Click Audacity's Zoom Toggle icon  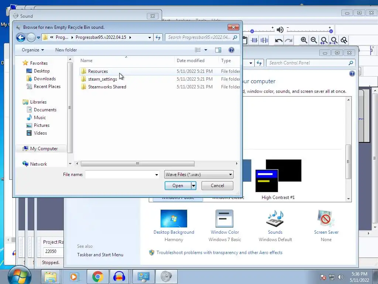pos(344,40)
